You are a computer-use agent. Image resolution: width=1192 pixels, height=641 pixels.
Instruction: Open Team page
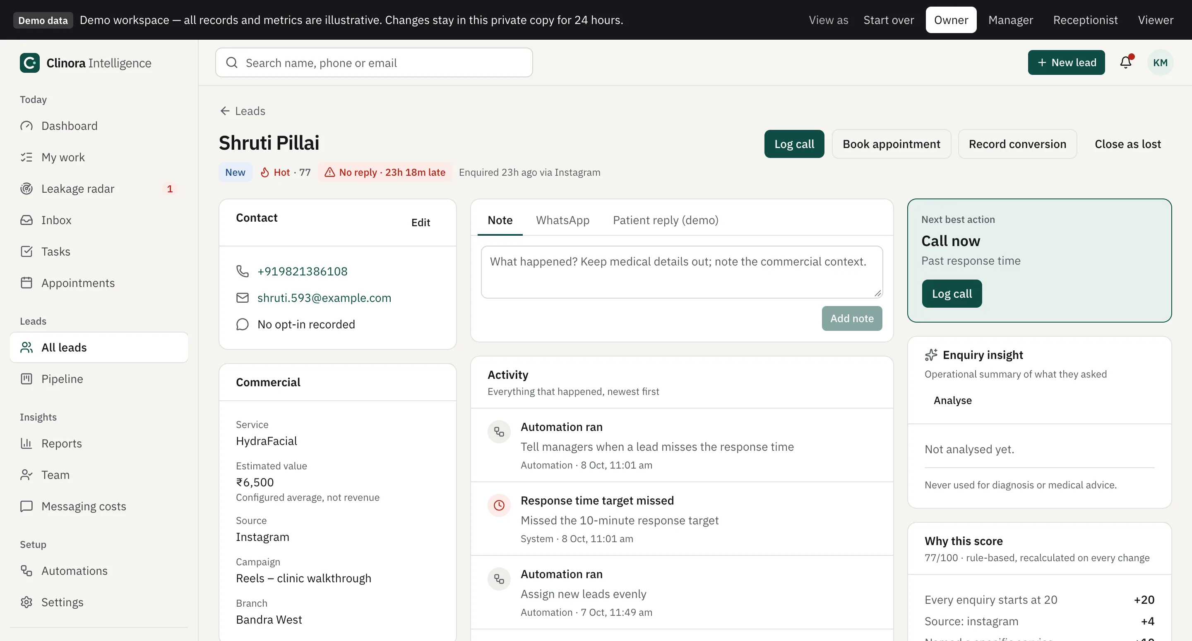click(x=99, y=475)
